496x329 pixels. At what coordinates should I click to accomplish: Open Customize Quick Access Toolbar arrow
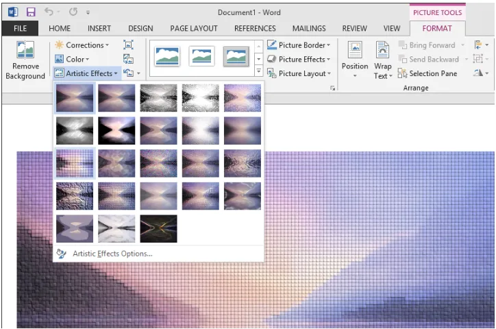(x=88, y=12)
